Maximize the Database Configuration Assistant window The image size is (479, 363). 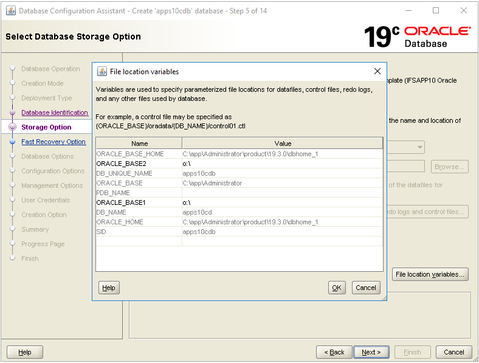(x=436, y=11)
